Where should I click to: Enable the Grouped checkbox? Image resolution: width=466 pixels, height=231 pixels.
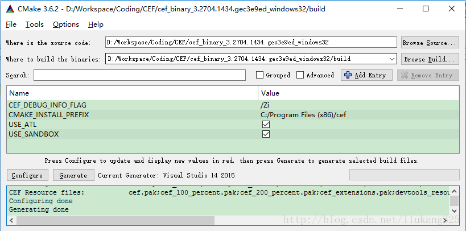click(x=260, y=75)
